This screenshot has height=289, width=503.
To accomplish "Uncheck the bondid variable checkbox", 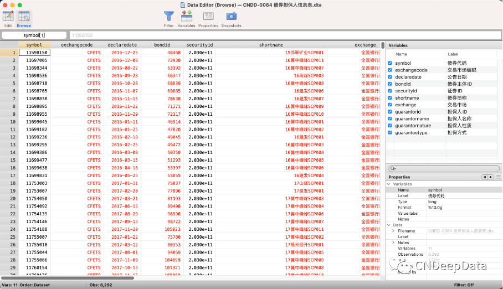I will click(x=390, y=84).
